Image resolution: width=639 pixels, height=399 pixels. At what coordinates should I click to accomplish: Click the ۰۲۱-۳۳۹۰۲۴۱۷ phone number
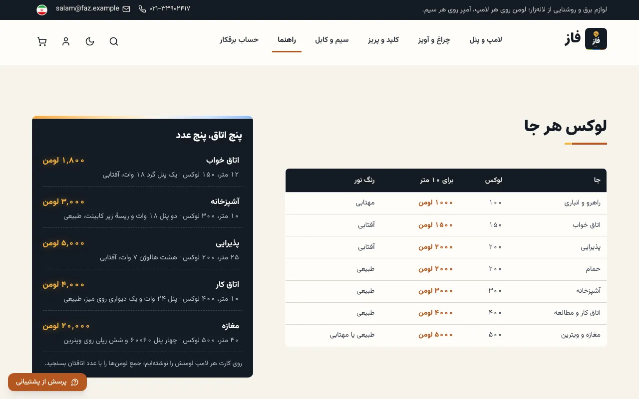coord(170,8)
